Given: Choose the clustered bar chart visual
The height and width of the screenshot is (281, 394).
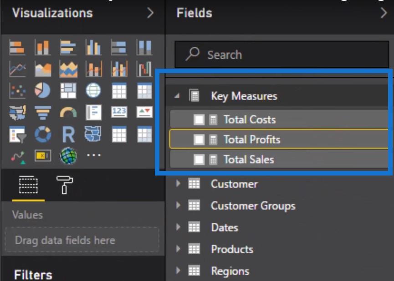Looking at the screenshot, I should coord(68,47).
